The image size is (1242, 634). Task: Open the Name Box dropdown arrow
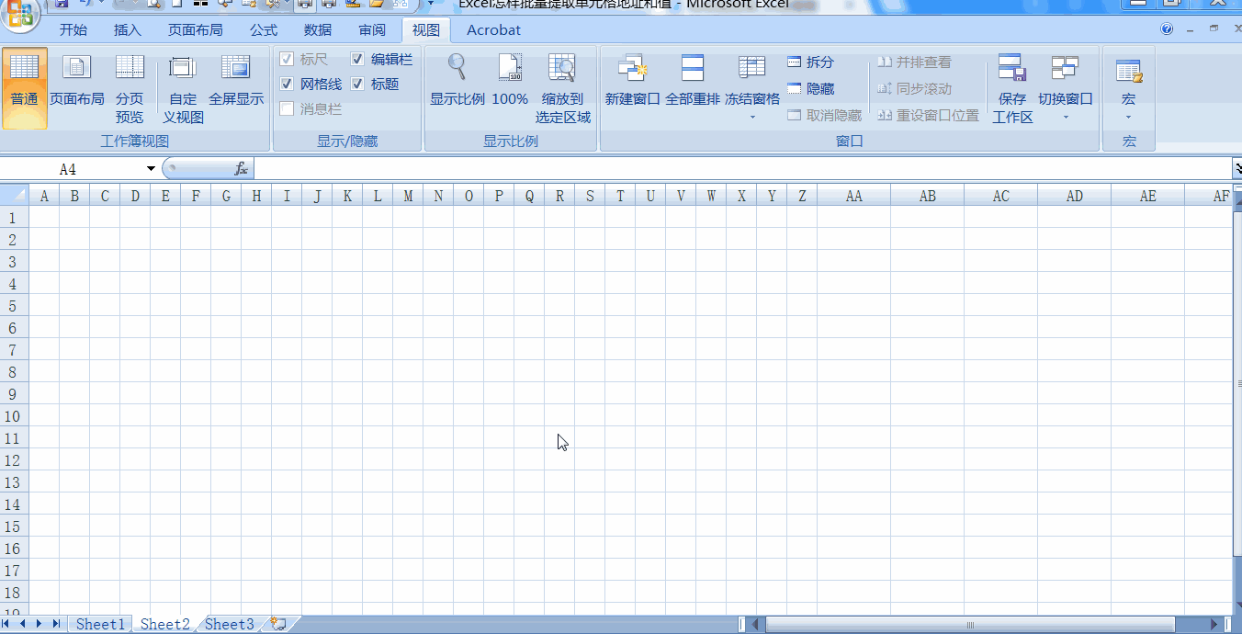[151, 169]
